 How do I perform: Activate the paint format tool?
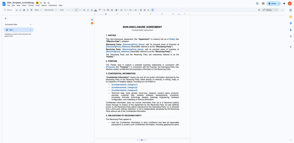pyautogui.click(x=32, y=10)
